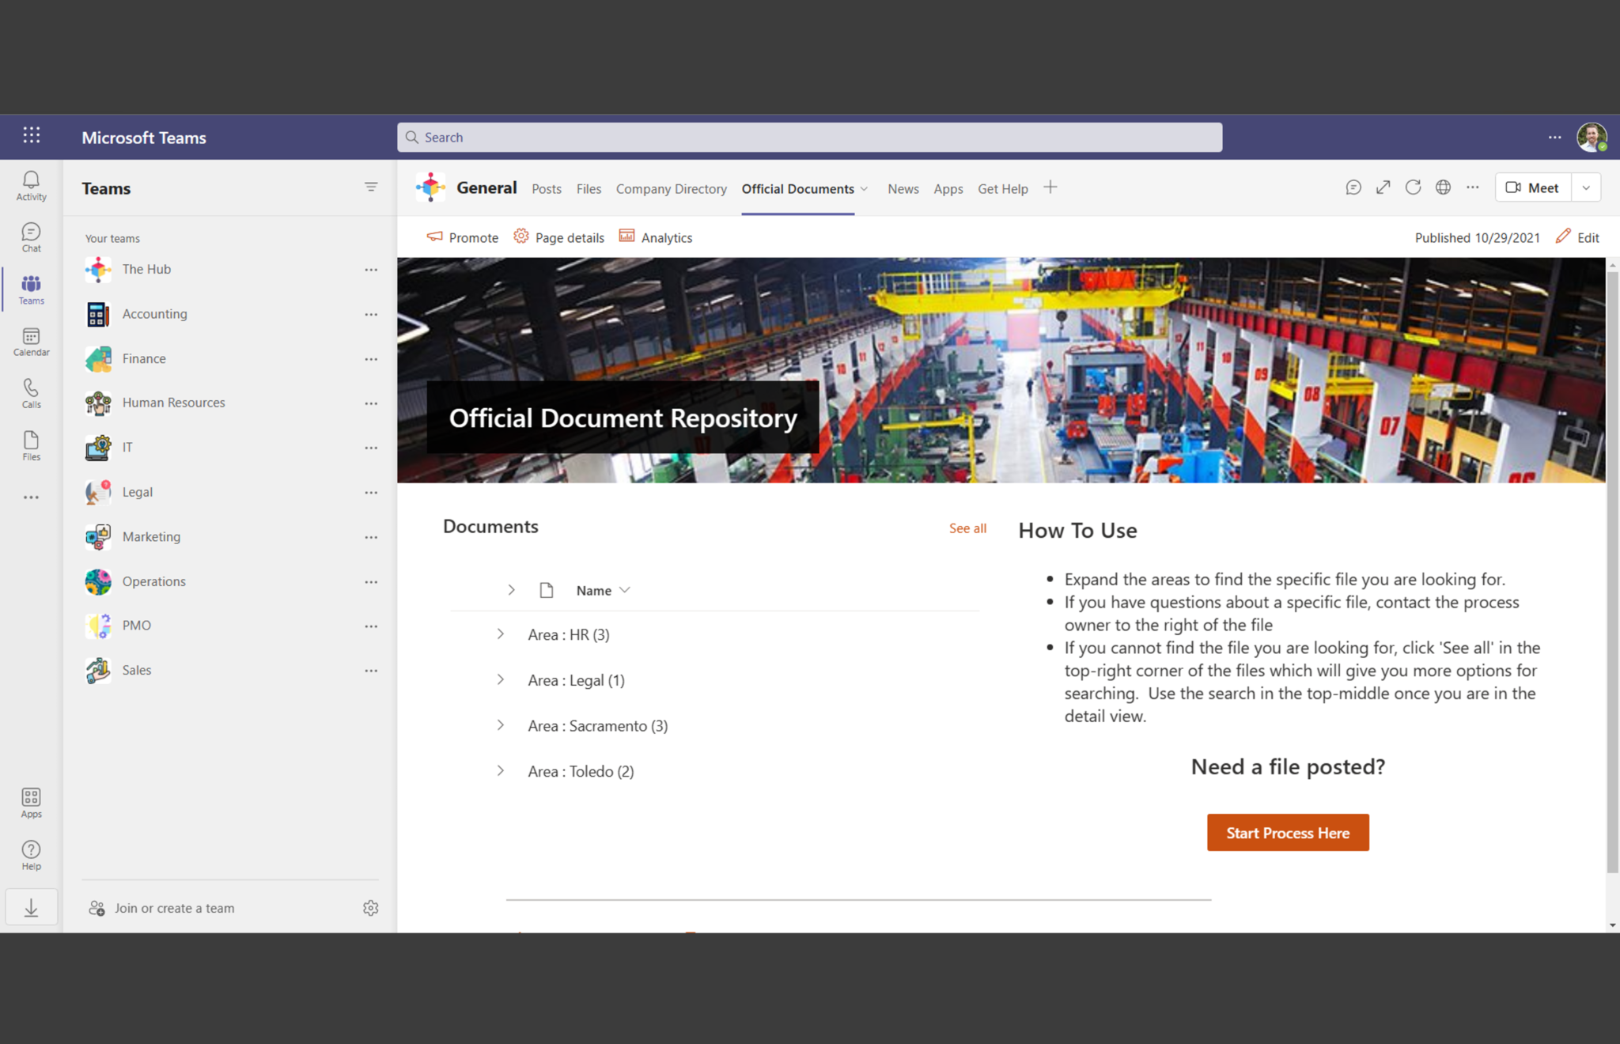Show more options for the Legal team
1620x1044 pixels.
pos(371,492)
